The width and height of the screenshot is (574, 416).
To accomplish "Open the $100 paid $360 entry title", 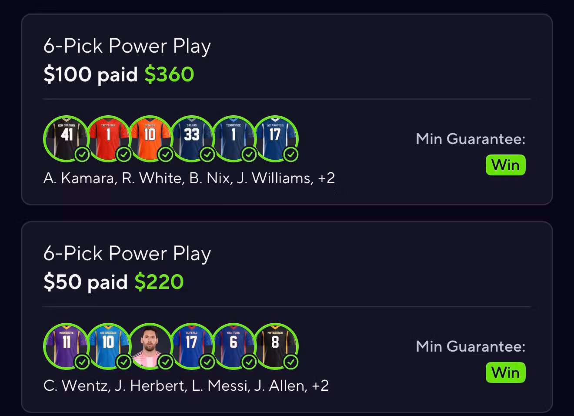I will click(x=119, y=74).
